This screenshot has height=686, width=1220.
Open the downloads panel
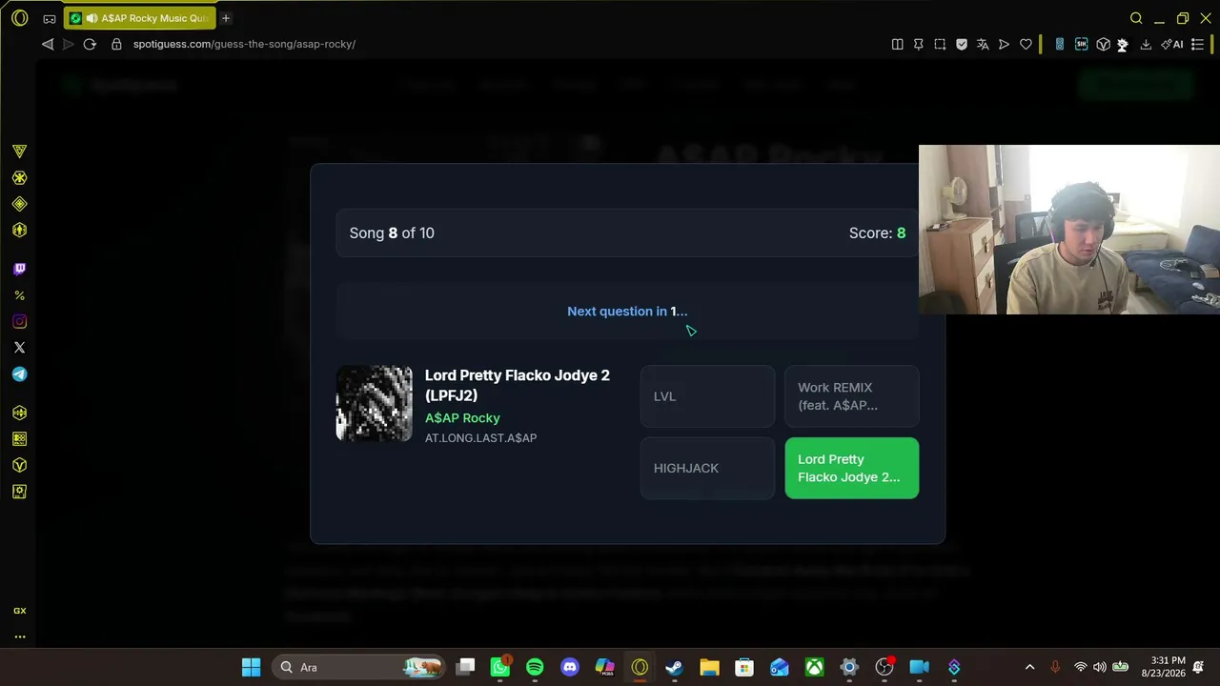tap(1146, 44)
